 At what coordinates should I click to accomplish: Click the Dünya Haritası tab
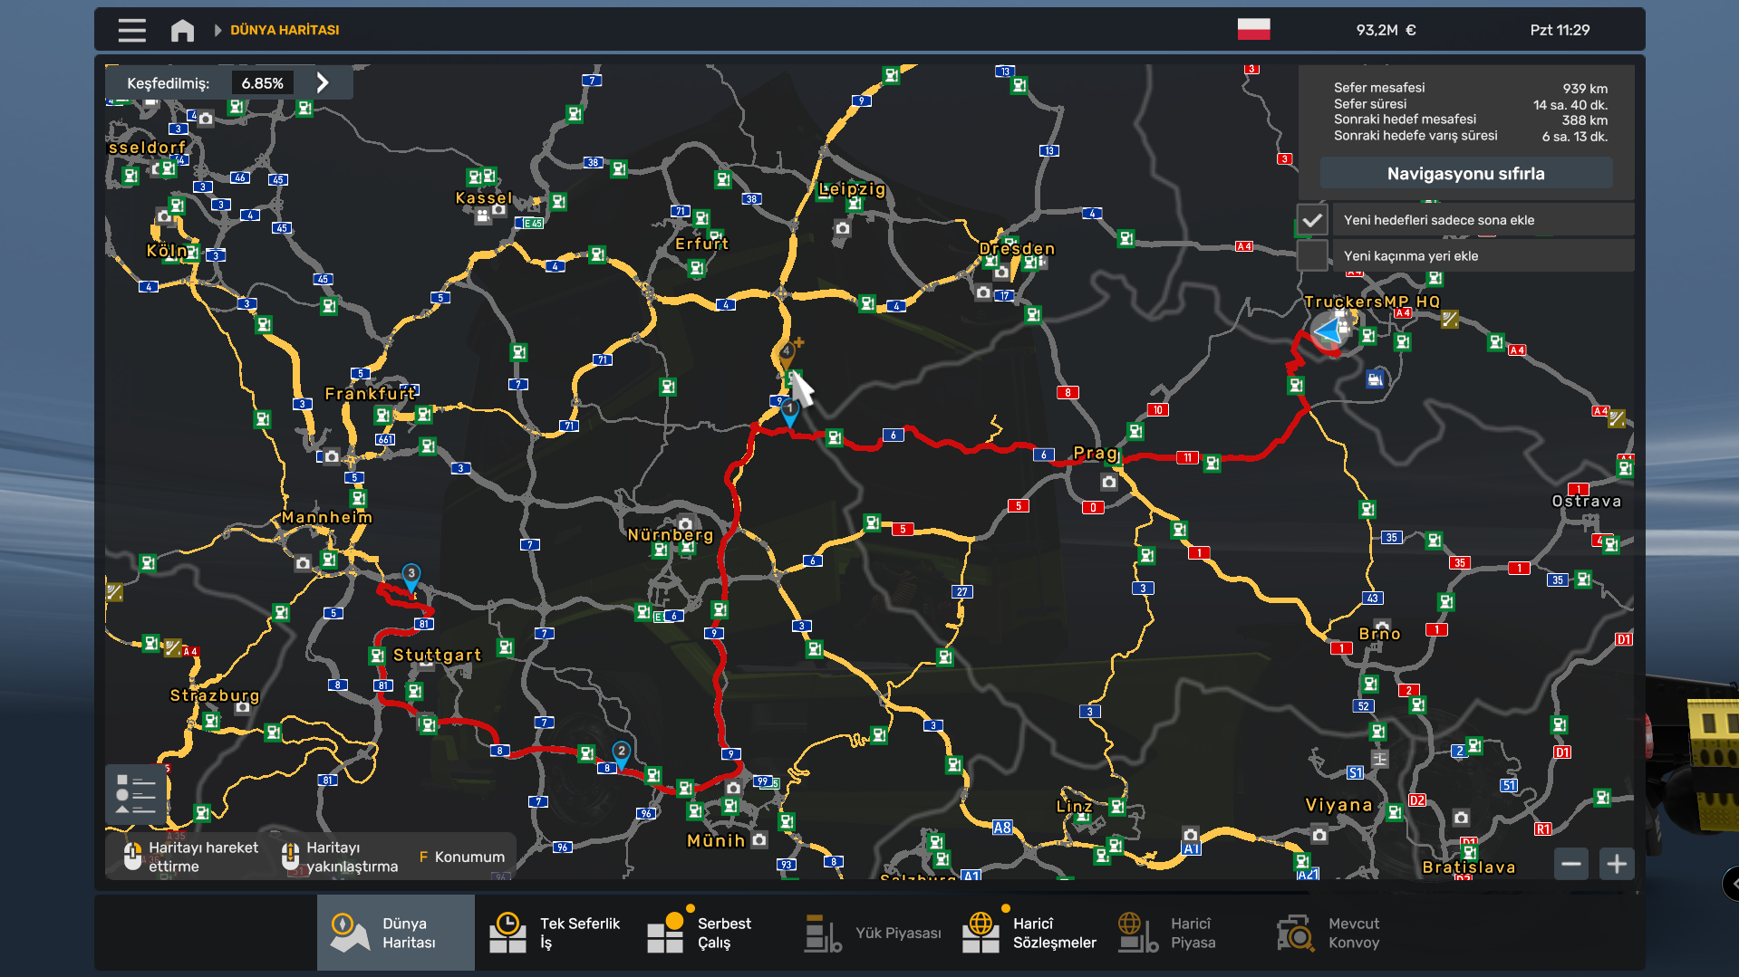pos(395,933)
